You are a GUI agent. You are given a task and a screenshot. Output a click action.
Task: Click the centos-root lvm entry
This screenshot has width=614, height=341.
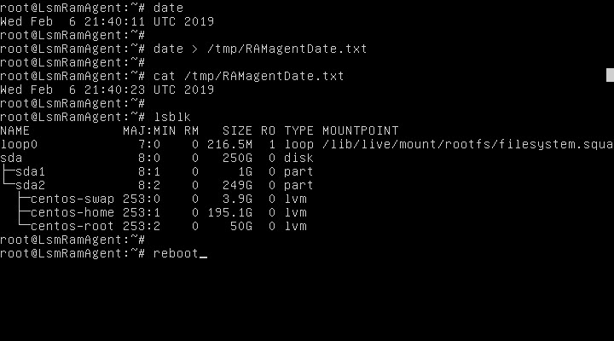(x=72, y=226)
